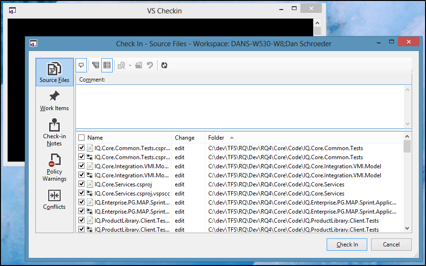Image resolution: width=426 pixels, height=266 pixels.
Task: Click Visual Studio icon in Check In title bar
Action: point(33,43)
